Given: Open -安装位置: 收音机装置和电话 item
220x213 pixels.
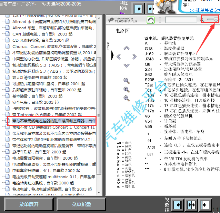Looking at the screenshot, I should click(54, 109).
